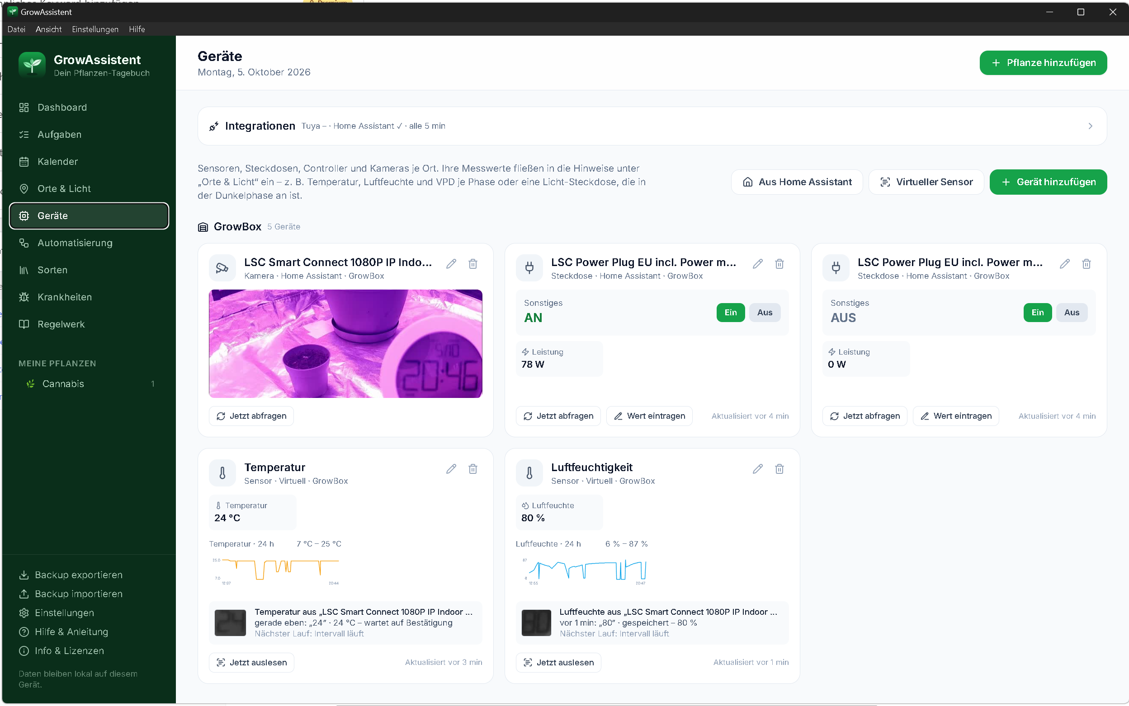The width and height of the screenshot is (1129, 706).
Task: Click Backup exportieren
Action: click(x=71, y=575)
